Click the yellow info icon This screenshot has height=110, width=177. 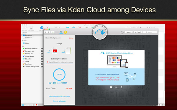65,32
